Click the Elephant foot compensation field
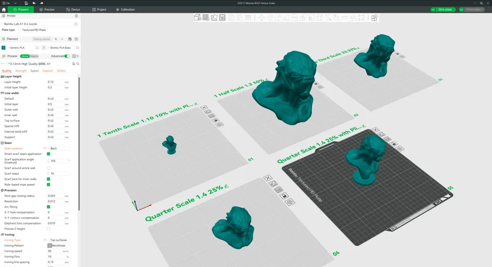Image resolution: width=492 pixels, height=267 pixels. (59, 223)
